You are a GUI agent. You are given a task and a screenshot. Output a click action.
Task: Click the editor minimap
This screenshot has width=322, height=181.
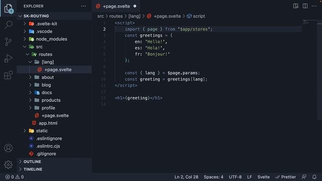pyautogui.click(x=309, y=22)
